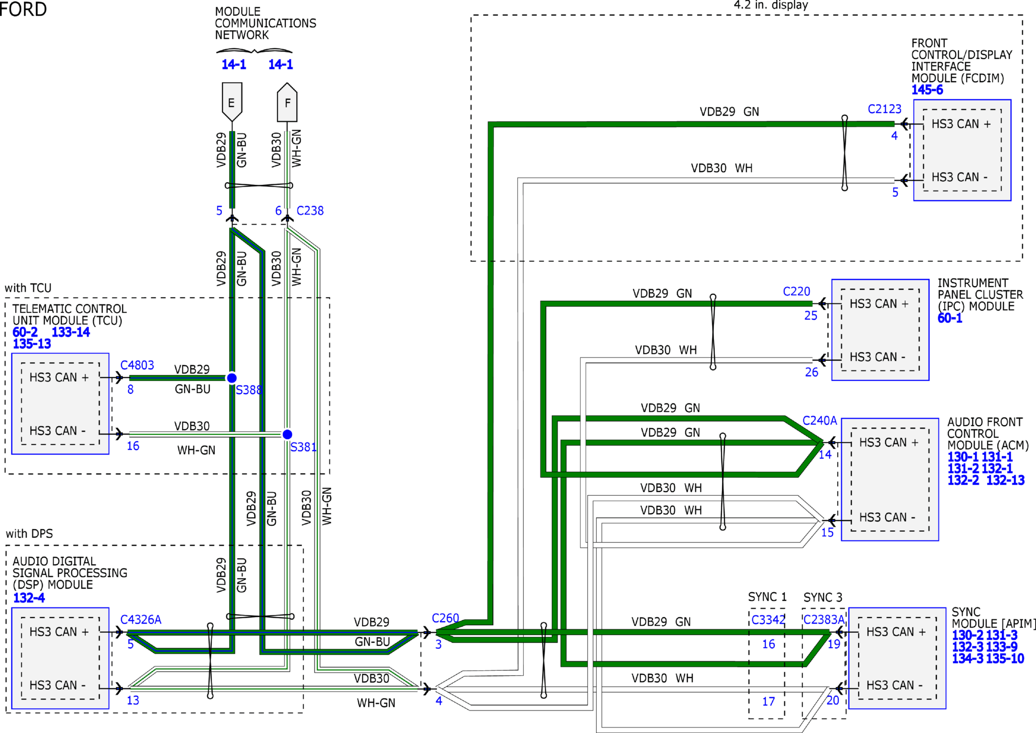This screenshot has width=1036, height=733.
Task: Open the 60-1 instrument cluster reference
Action: coord(950,318)
